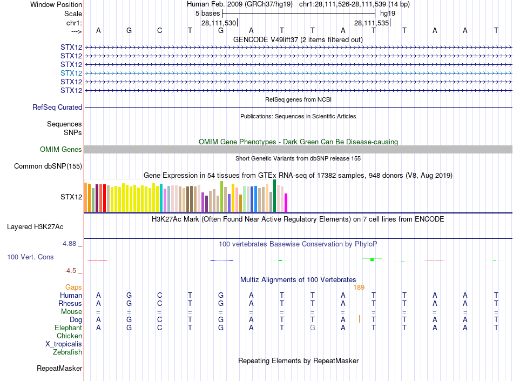Open the Common dbSNP(155) track label
This screenshot has height=381, width=513.
[x=48, y=166]
